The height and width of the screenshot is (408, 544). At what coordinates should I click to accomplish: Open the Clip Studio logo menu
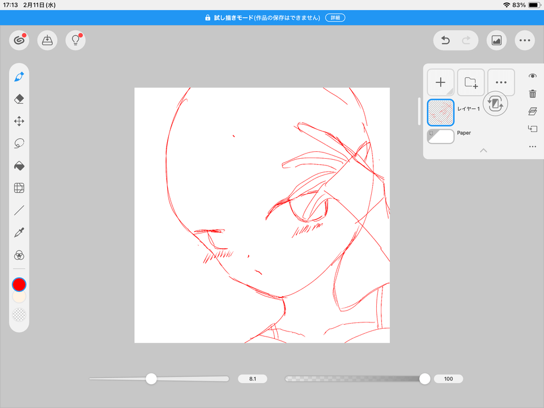(19, 40)
